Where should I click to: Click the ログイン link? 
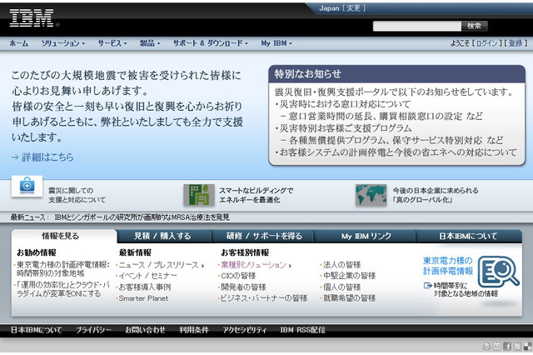click(486, 43)
